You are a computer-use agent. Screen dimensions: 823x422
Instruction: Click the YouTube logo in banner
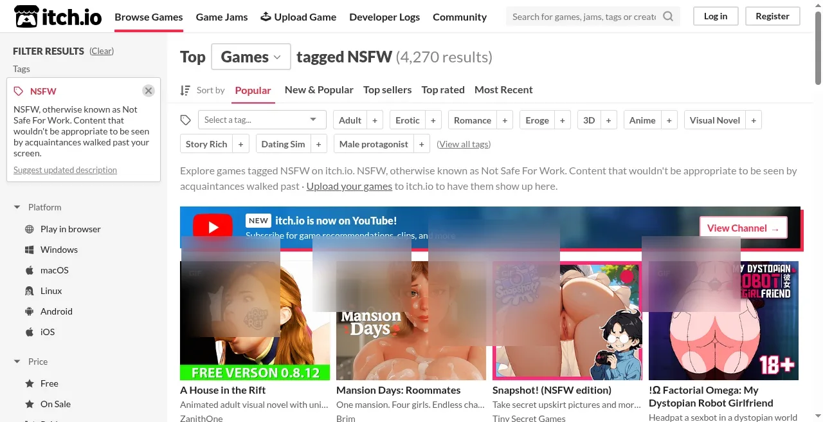click(x=213, y=227)
